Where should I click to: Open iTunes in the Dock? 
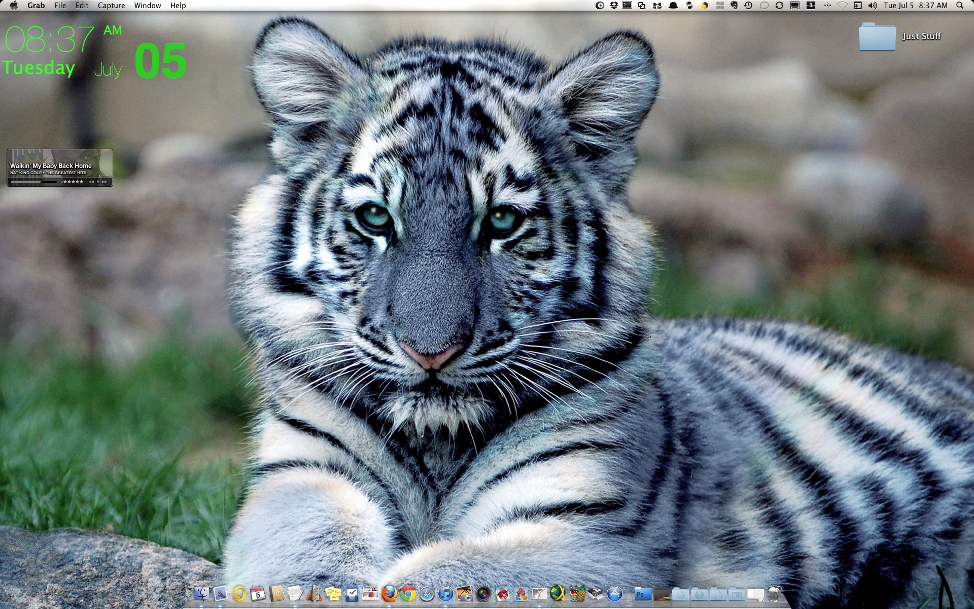coord(445,593)
